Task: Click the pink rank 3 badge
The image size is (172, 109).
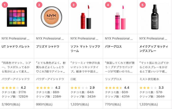Action: click(x=74, y=5)
